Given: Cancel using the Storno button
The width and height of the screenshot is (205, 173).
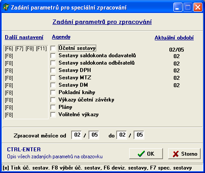Looking at the screenshot, I should [185, 154].
